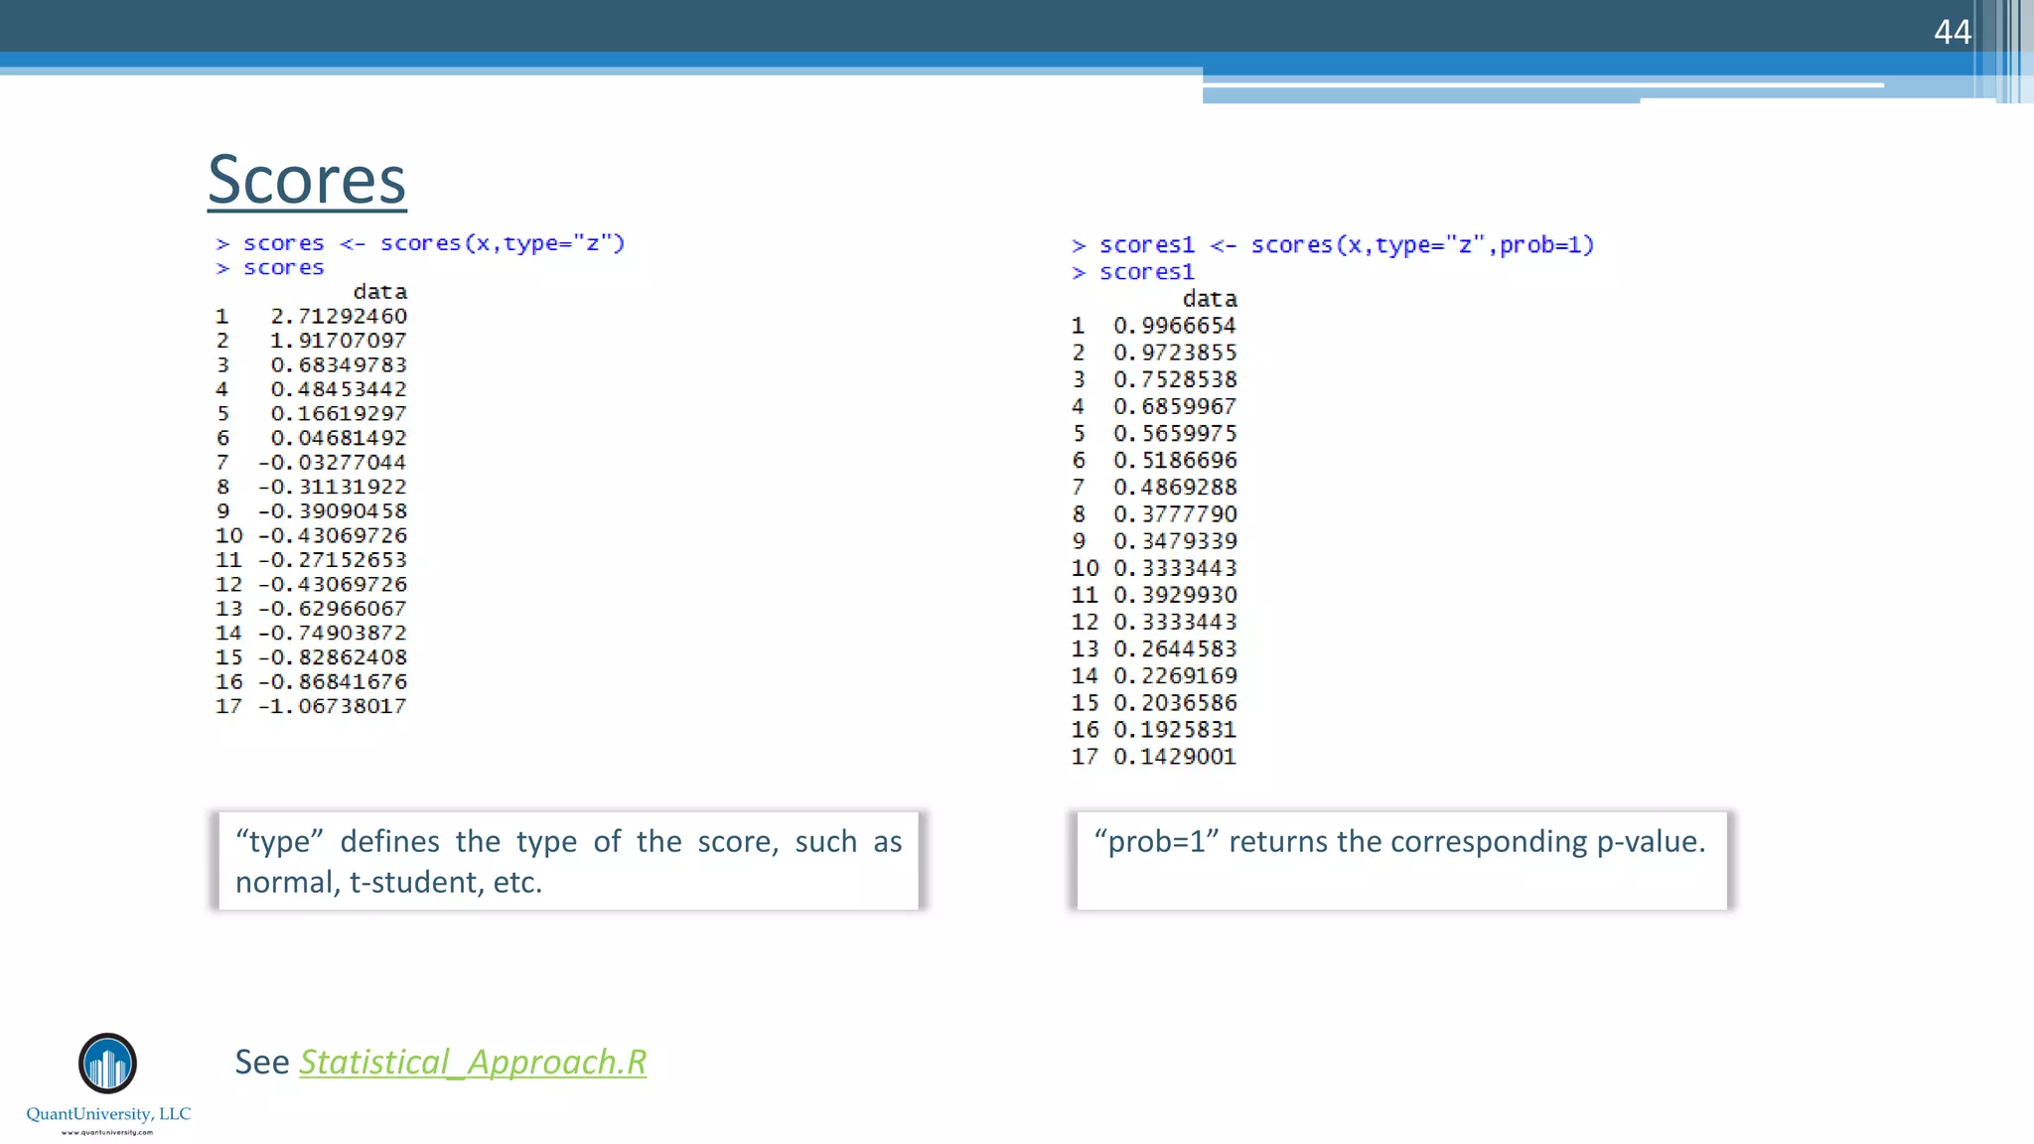Click the www.quantuniversity.com text under logo

coord(107,1132)
